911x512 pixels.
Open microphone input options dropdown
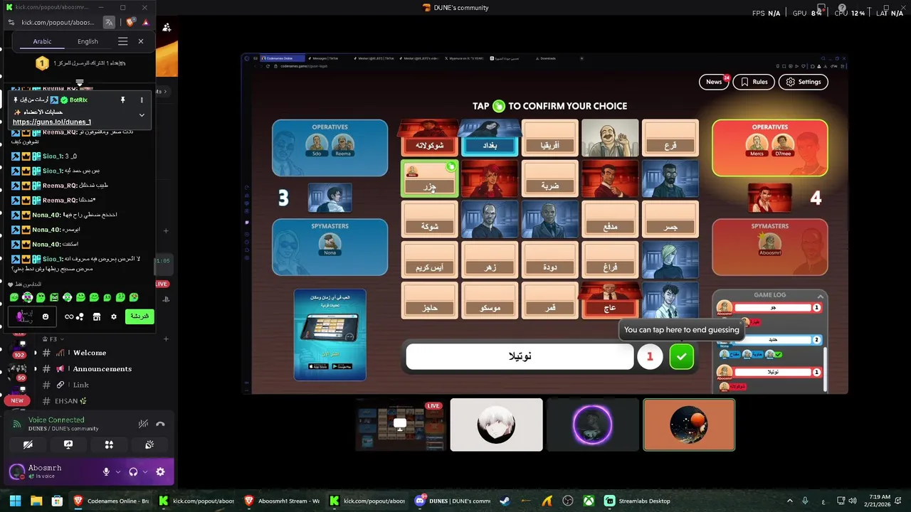[x=117, y=471]
